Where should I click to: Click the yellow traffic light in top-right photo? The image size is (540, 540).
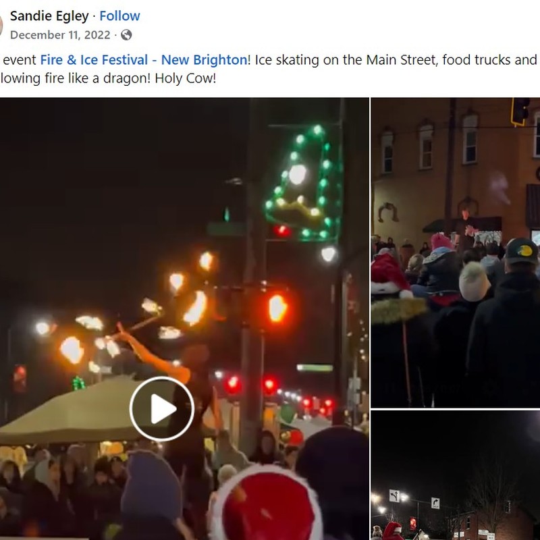tap(520, 112)
